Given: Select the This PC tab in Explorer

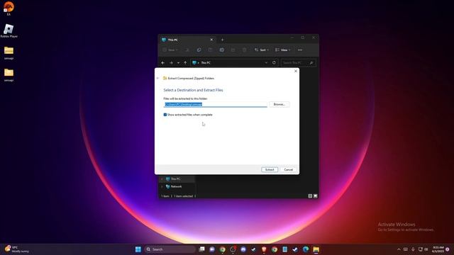Looking at the screenshot, I should pos(187,40).
